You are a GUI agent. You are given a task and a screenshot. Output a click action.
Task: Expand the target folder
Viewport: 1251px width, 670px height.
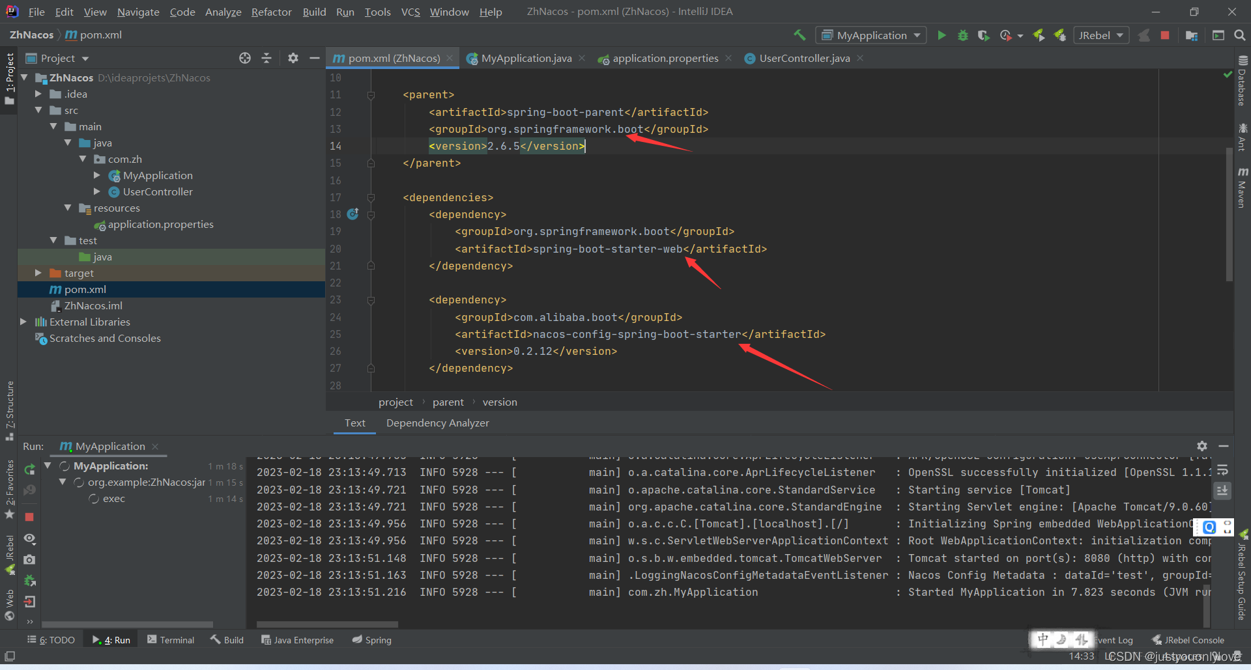pos(38,273)
